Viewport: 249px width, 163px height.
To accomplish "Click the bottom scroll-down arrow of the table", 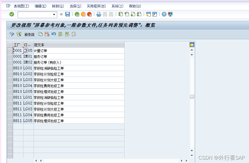I will [x=192, y=155].
